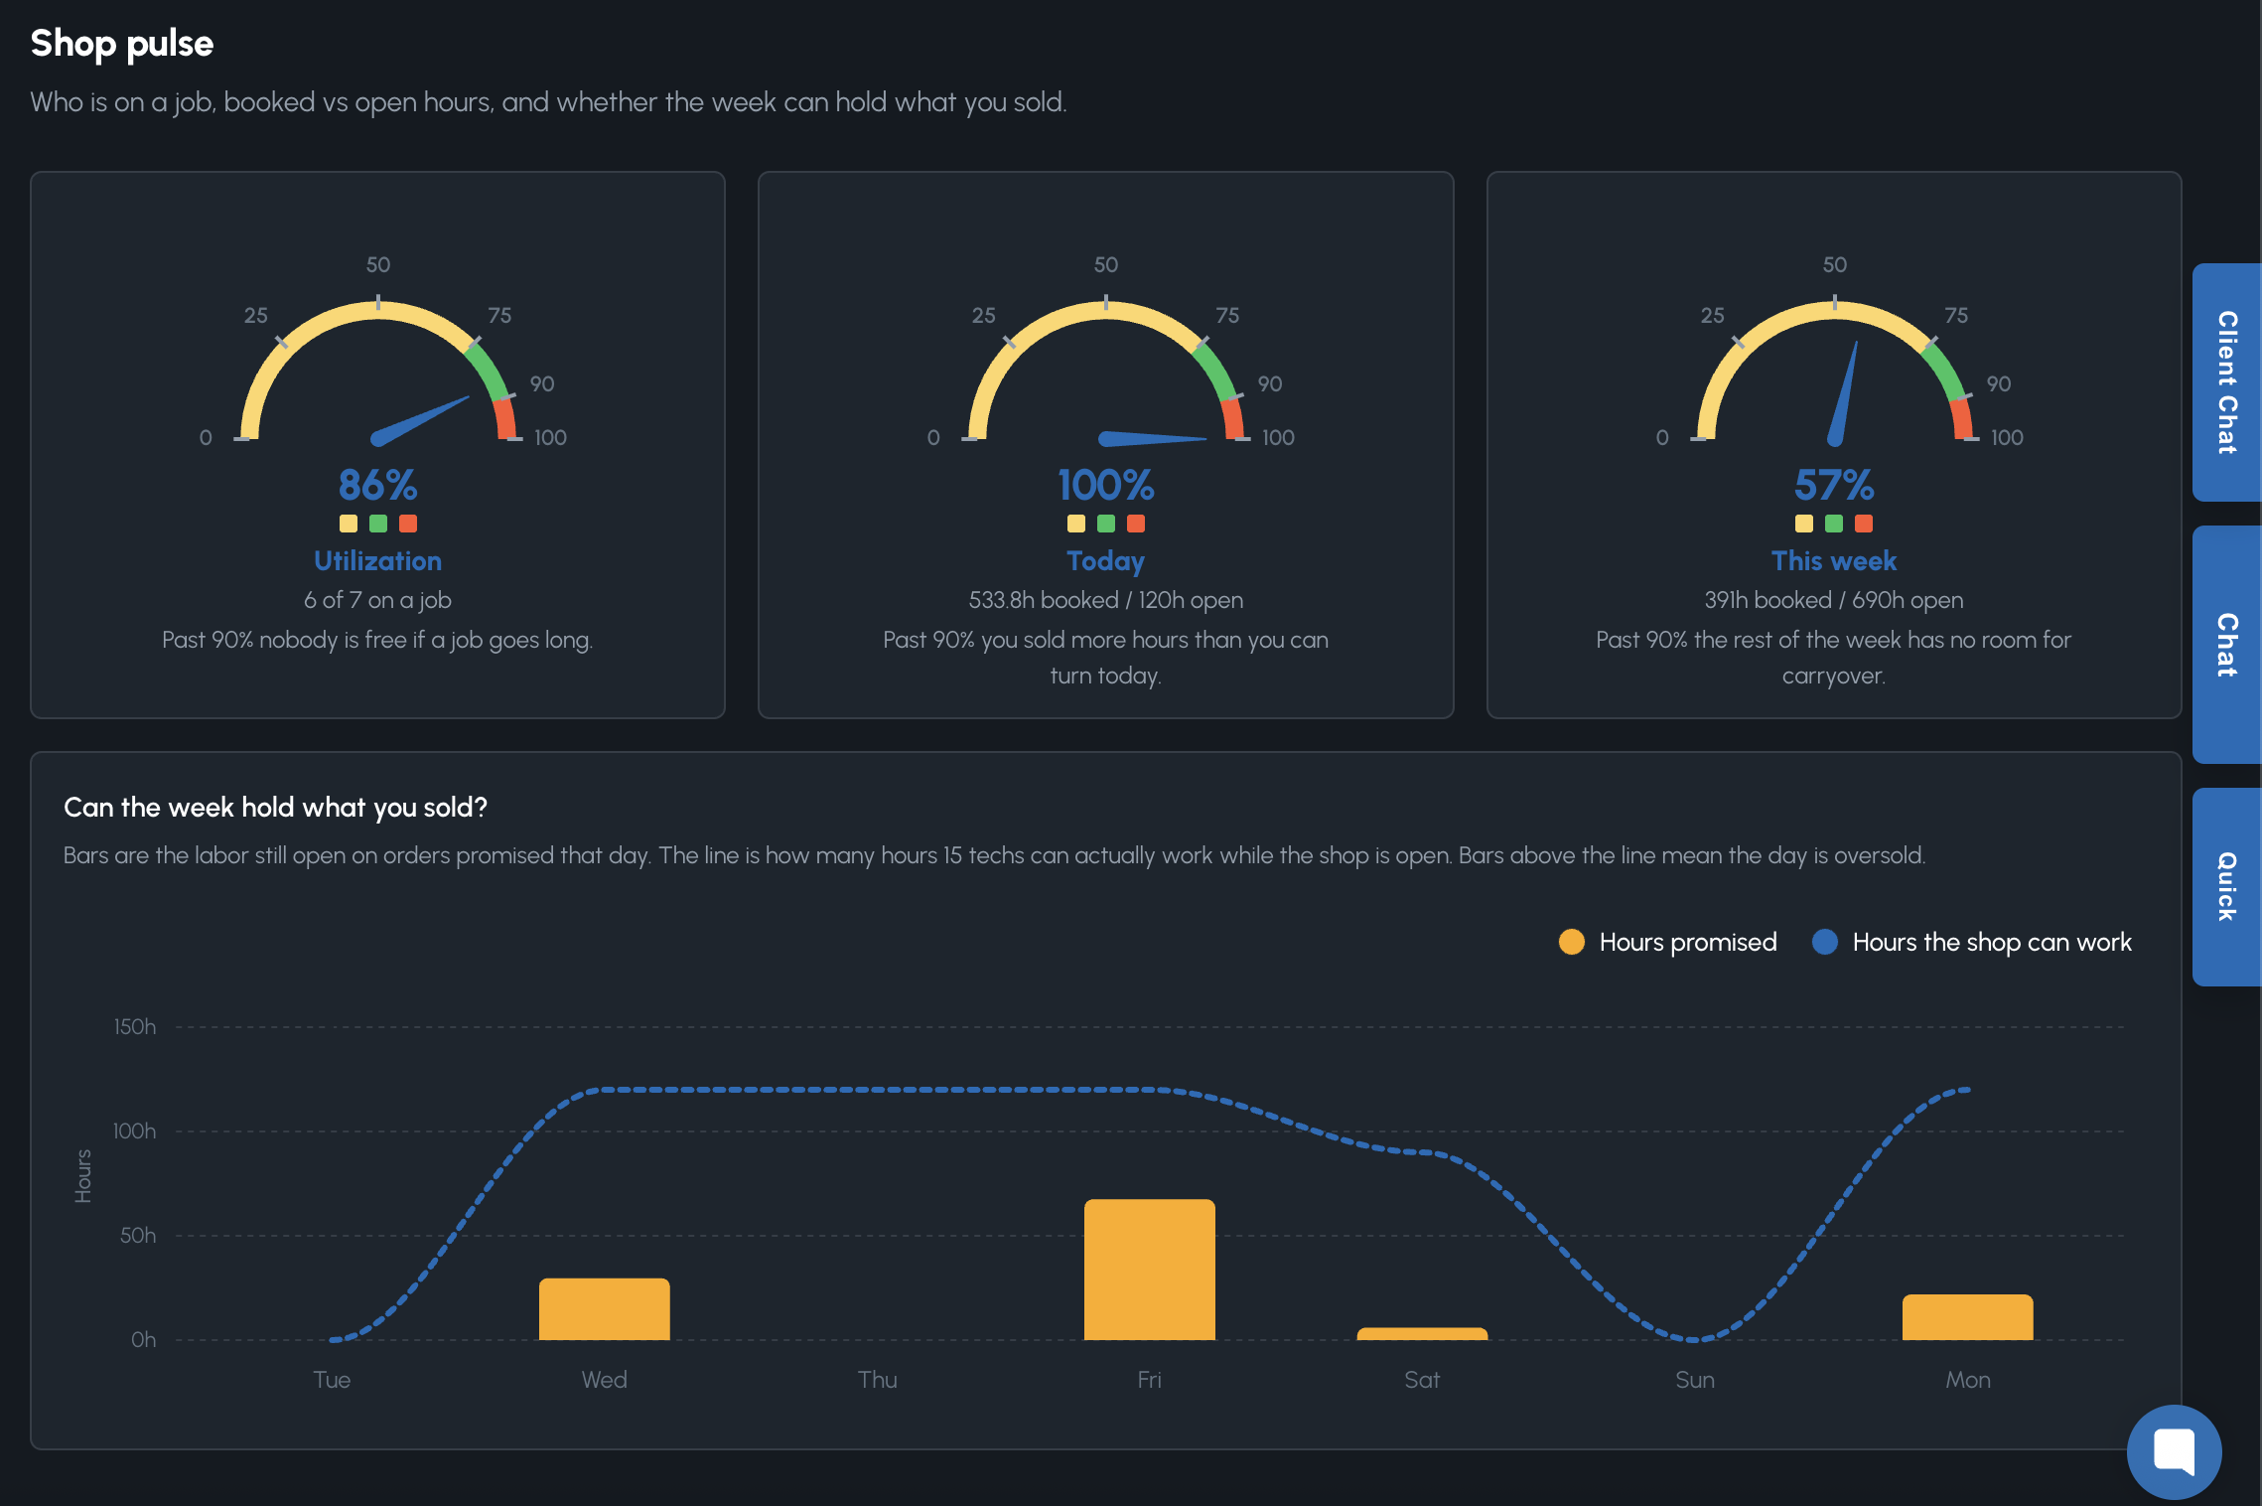Click '391h booked / 690h open' text

pyautogui.click(x=1834, y=600)
